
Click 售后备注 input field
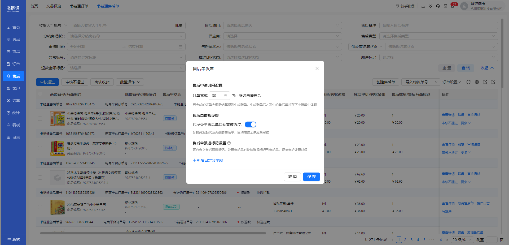point(439,25)
